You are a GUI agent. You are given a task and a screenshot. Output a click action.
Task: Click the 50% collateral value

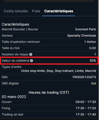pos(93,61)
